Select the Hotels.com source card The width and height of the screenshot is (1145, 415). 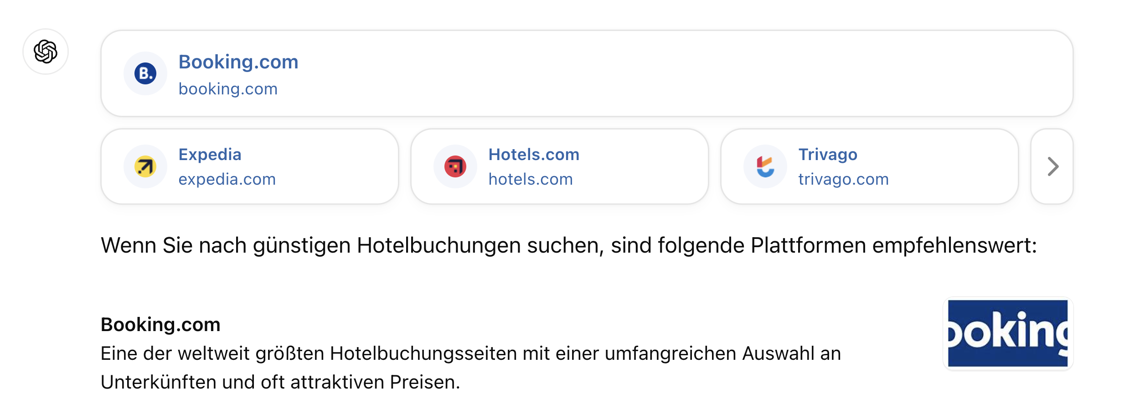(x=560, y=166)
